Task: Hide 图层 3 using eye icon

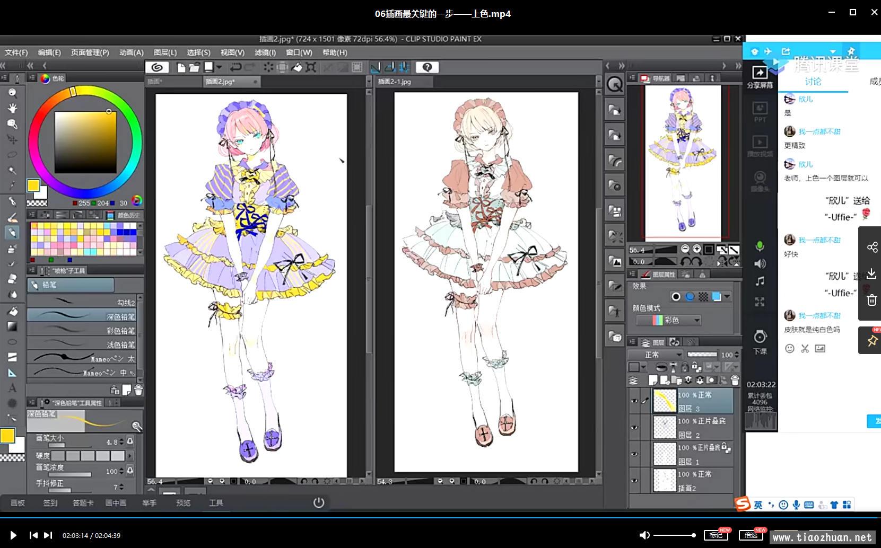Action: [x=634, y=401]
